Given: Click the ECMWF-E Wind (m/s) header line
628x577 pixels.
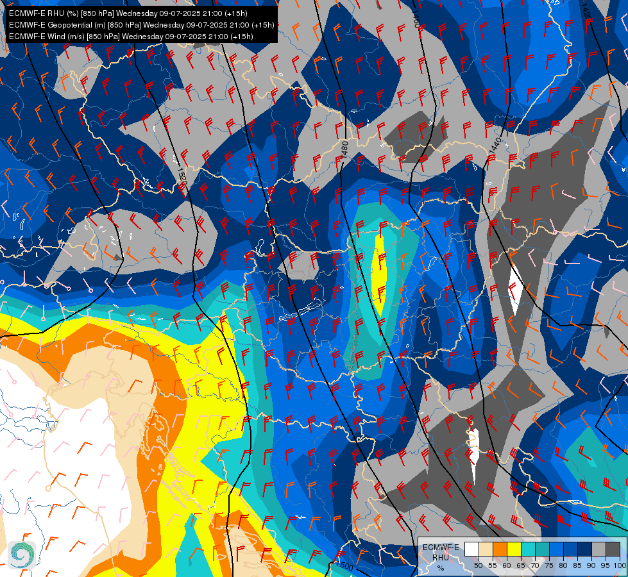Looking at the screenshot, I should tap(131, 37).
